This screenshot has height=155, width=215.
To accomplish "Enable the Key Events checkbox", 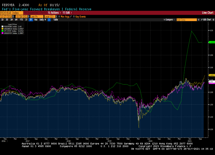I will (74, 16).
